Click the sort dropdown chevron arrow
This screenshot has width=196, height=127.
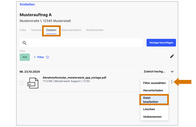pos(172,72)
